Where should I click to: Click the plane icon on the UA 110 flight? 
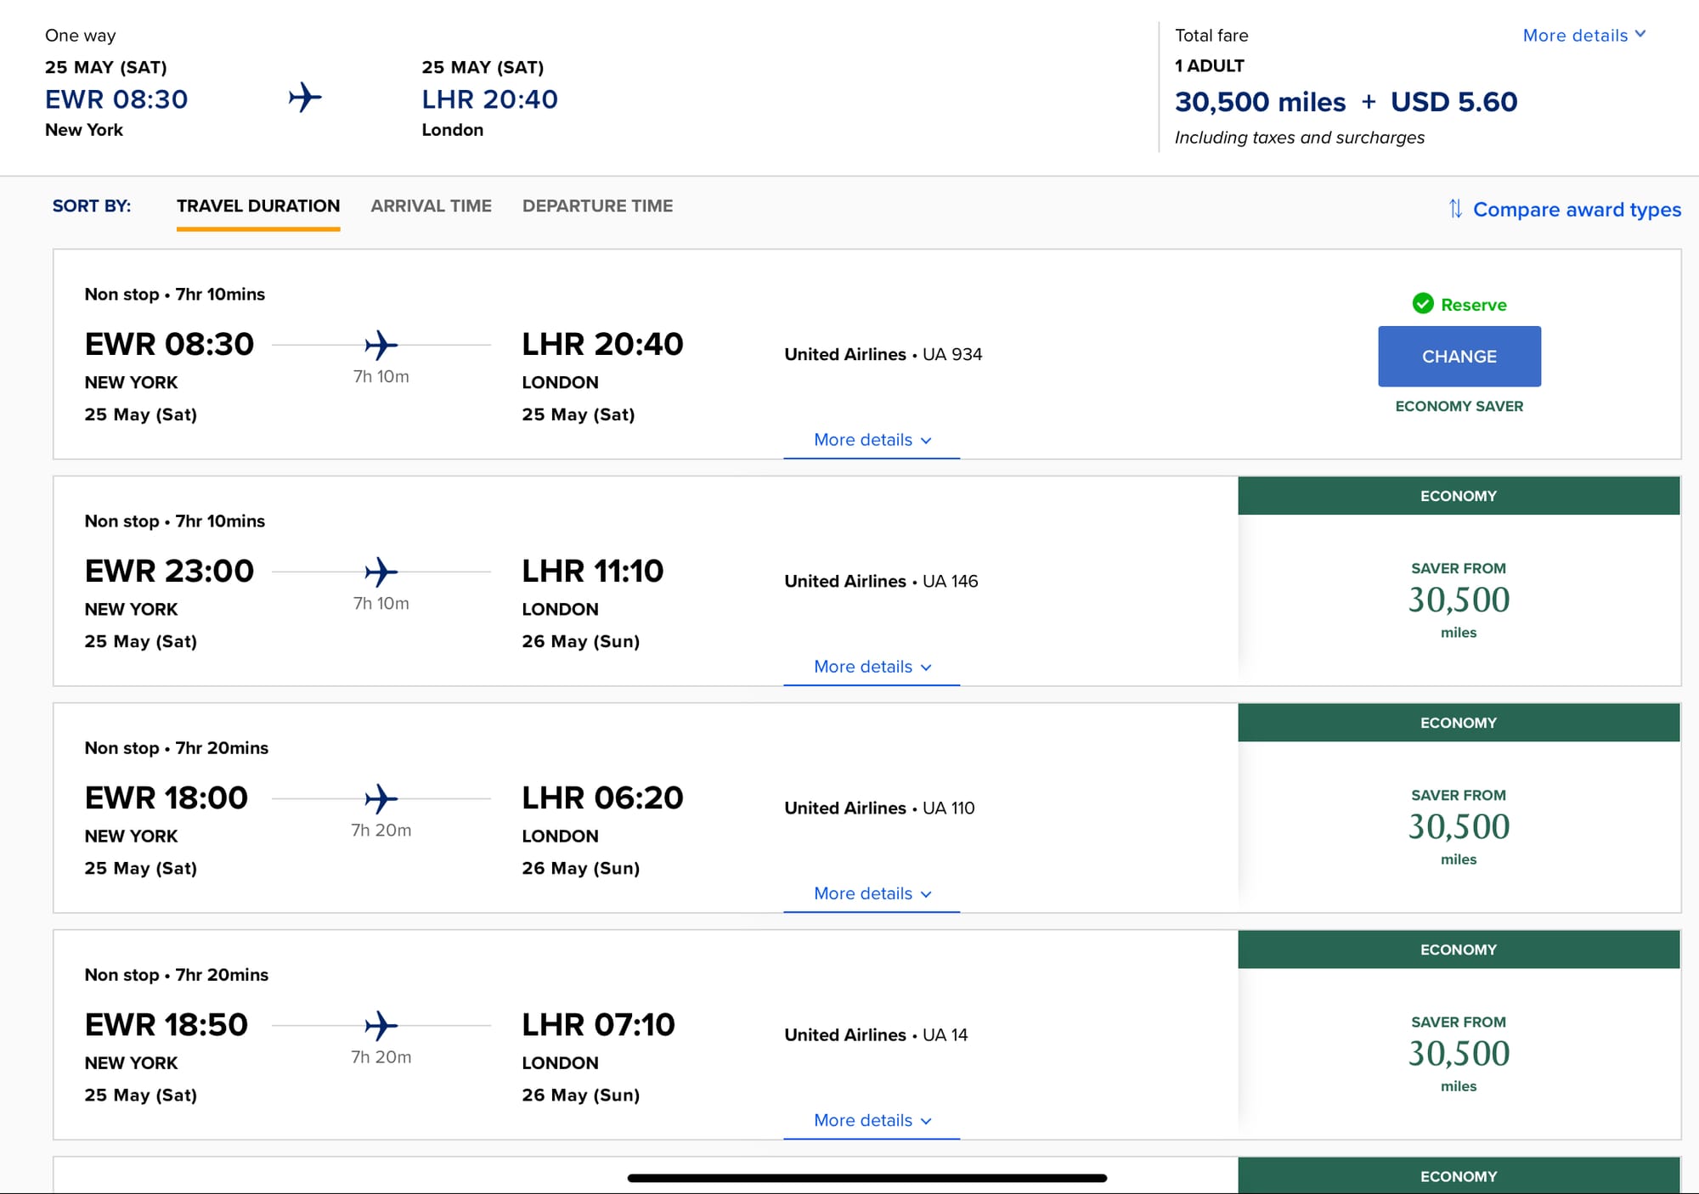coord(381,798)
